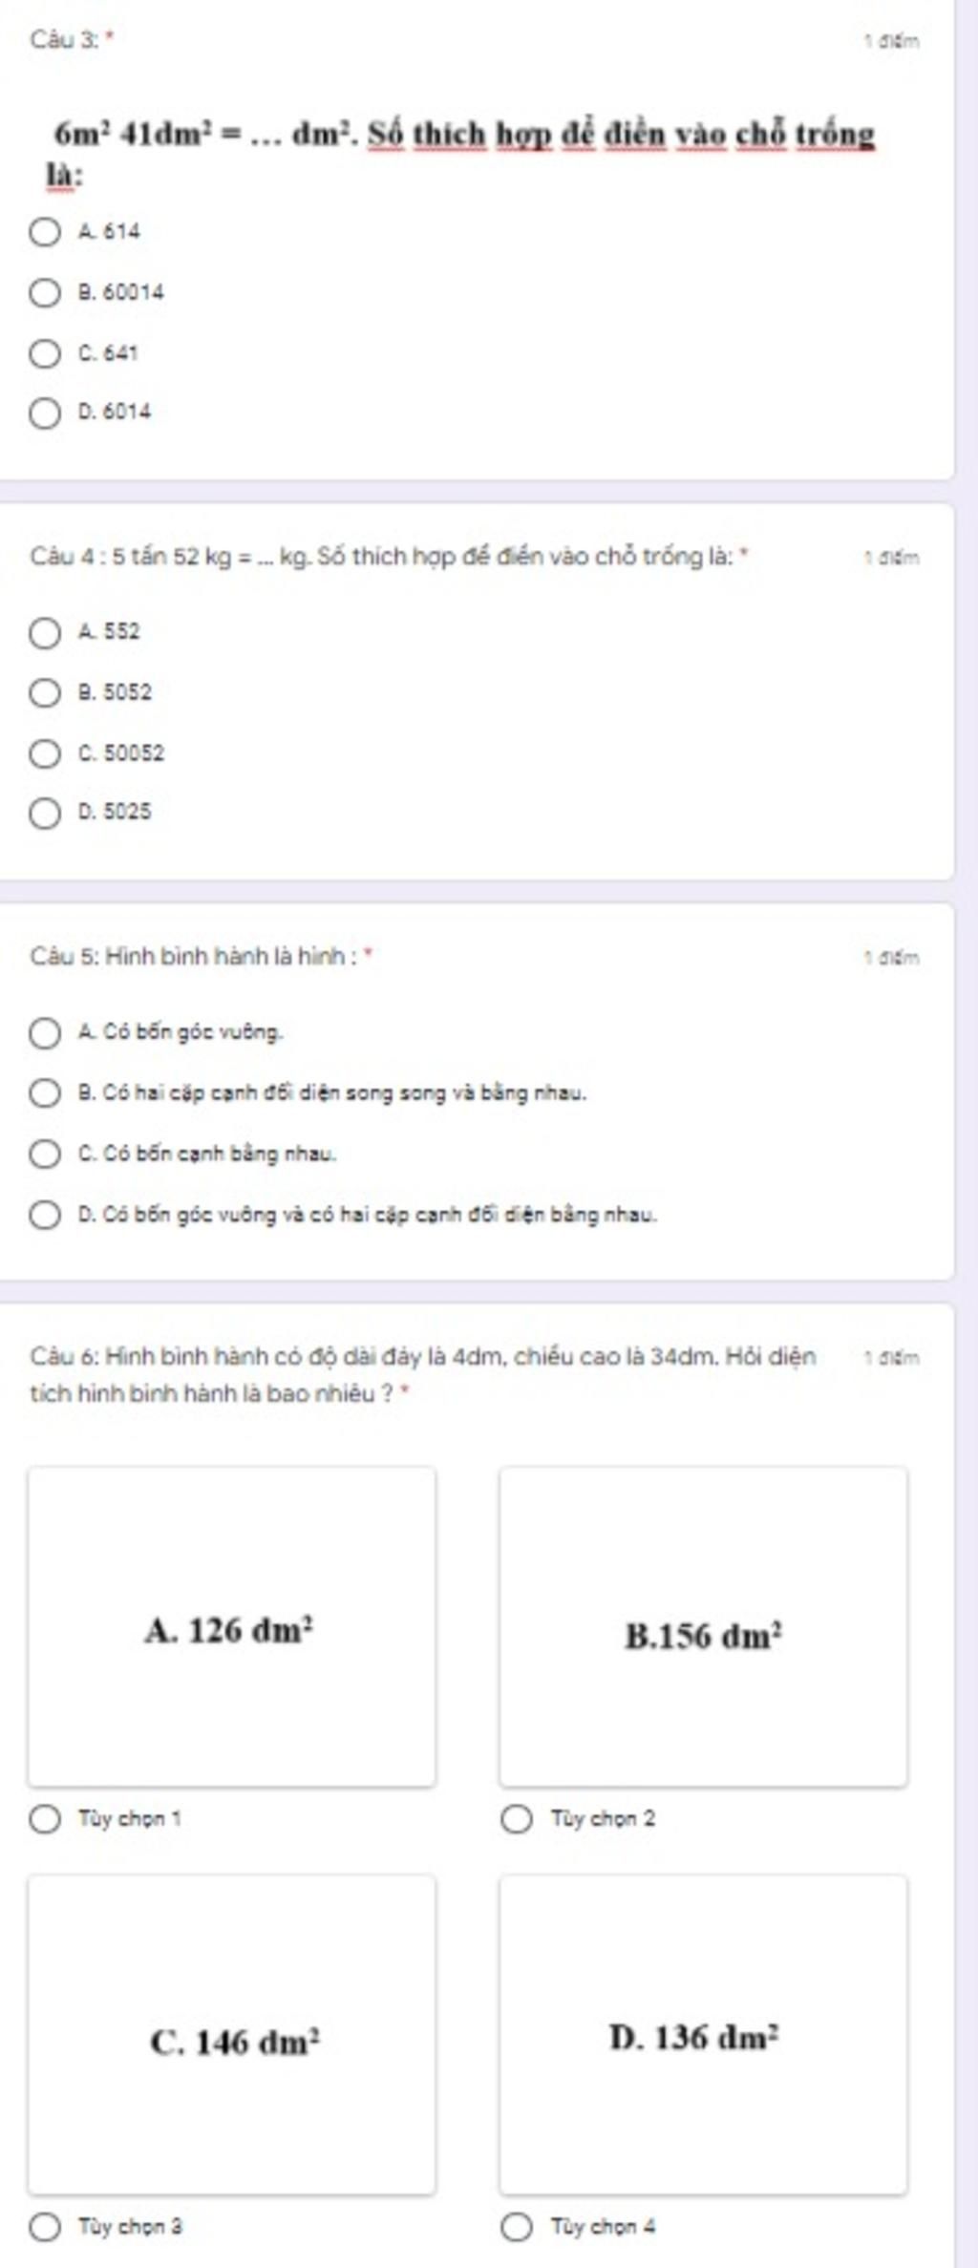Select D. bốn góc vuông và cạnh đối diện
Screen dimensions: 978x2268
click(x=44, y=1215)
